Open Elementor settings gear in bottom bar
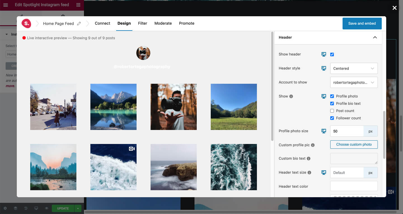Image resolution: width=403 pixels, height=214 pixels. coord(5,208)
